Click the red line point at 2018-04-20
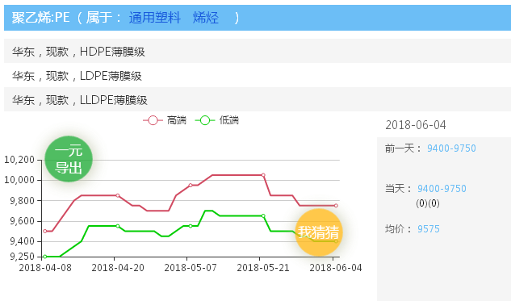The width and height of the screenshot is (511, 301). [118, 195]
